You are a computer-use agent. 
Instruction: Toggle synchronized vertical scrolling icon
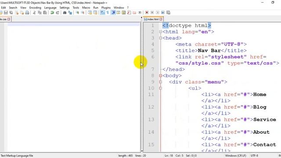coord(90,13)
